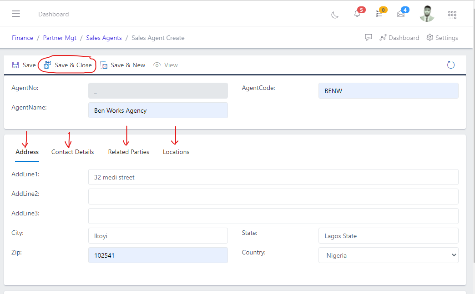Open the chat bubble icon near Dashboard
This screenshot has height=294, width=475.
click(x=369, y=38)
